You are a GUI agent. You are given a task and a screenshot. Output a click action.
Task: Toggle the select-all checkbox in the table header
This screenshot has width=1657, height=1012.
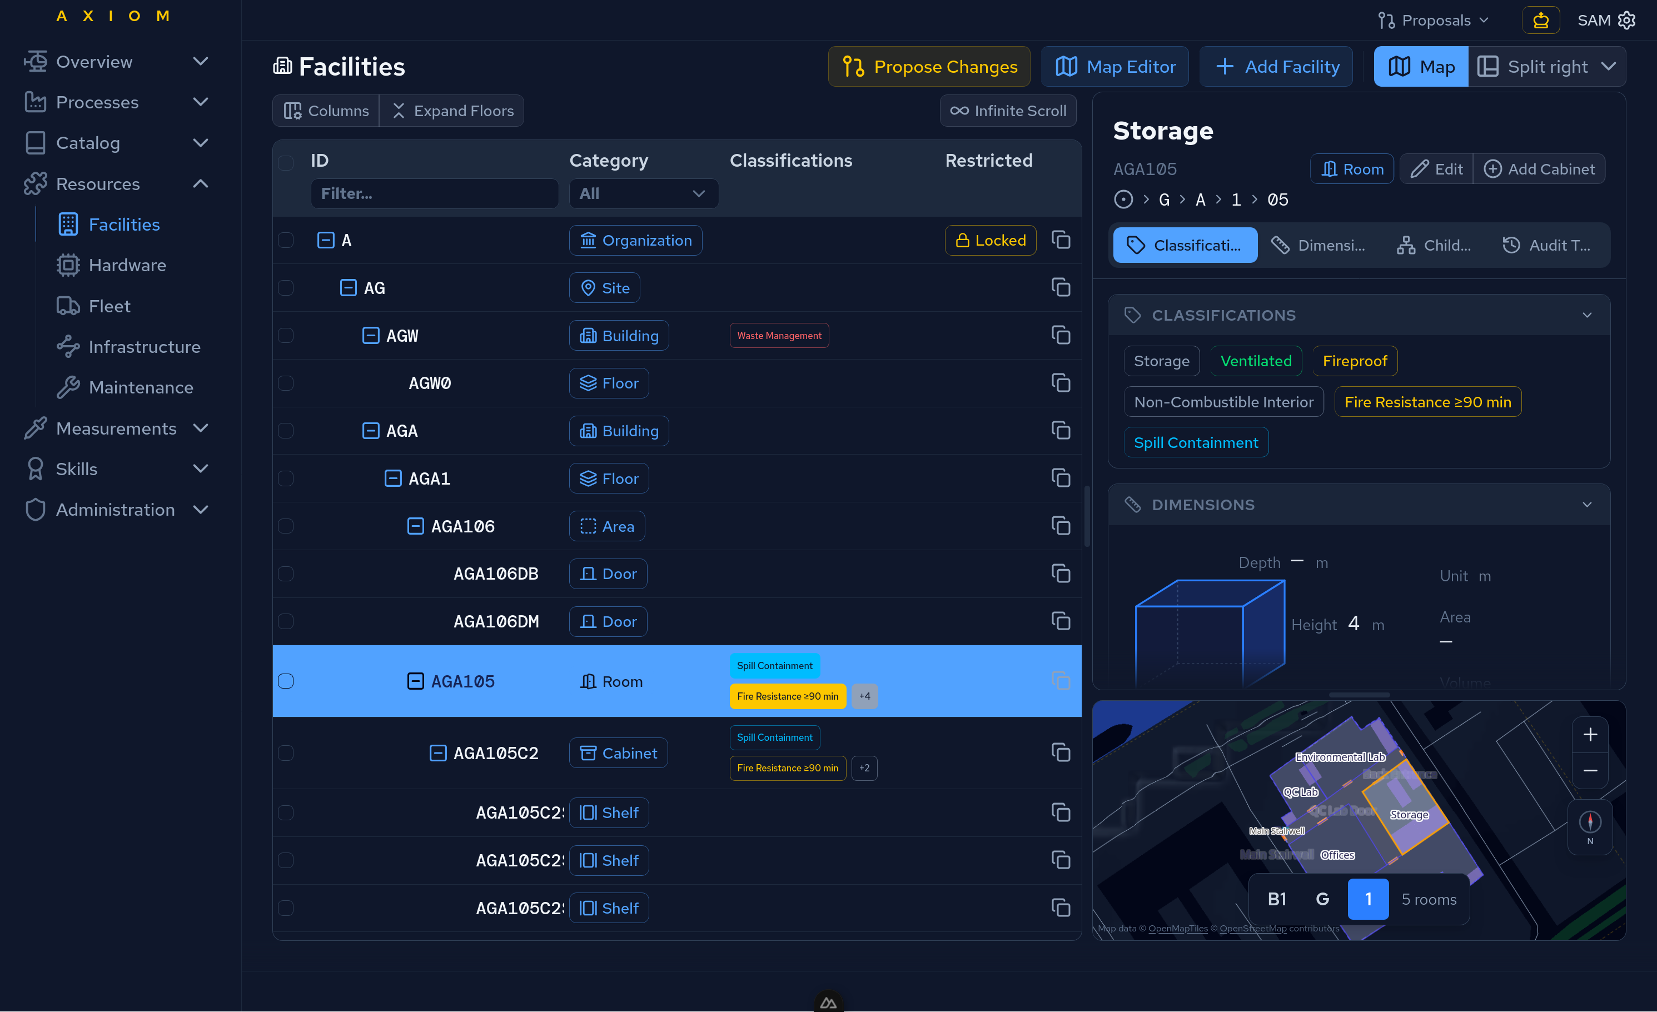tap(286, 162)
